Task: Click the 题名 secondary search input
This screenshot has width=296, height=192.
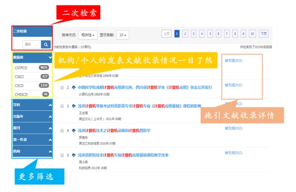Action: (x=32, y=45)
